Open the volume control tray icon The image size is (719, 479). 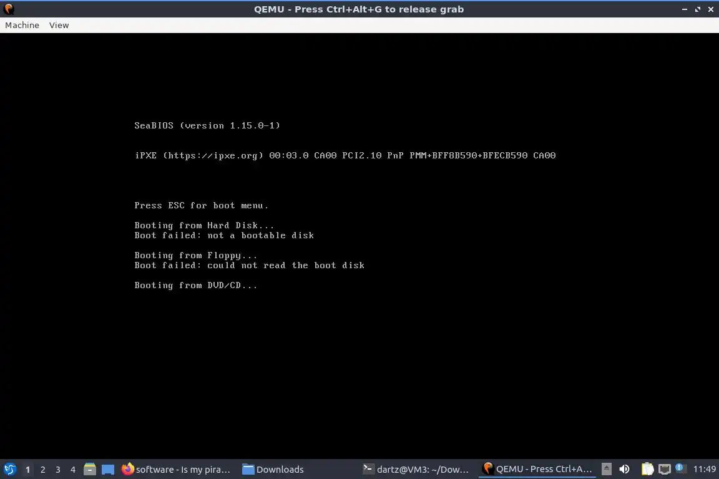coord(624,470)
